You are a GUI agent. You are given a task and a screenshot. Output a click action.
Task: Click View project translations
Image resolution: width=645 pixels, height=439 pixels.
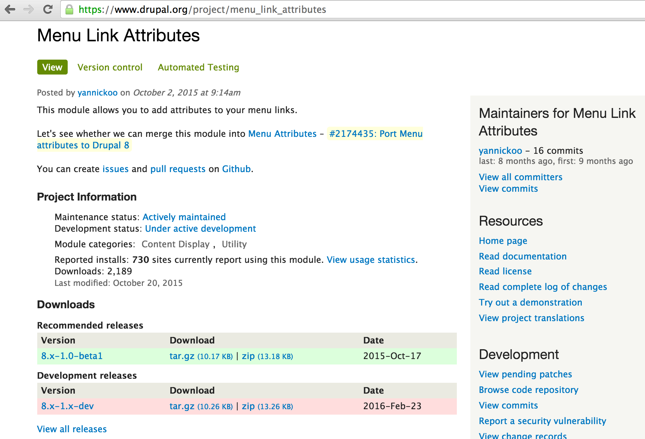click(x=531, y=318)
